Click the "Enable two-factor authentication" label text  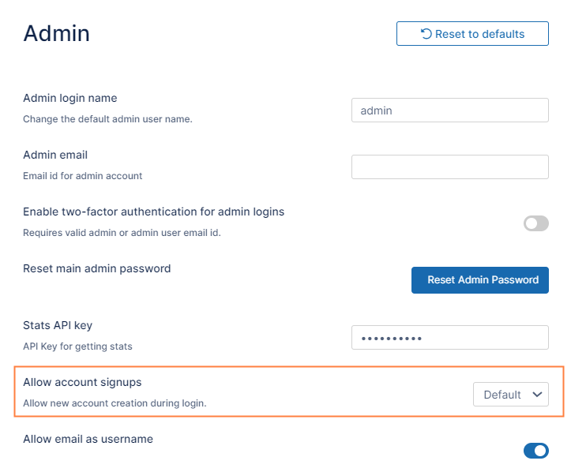point(153,212)
